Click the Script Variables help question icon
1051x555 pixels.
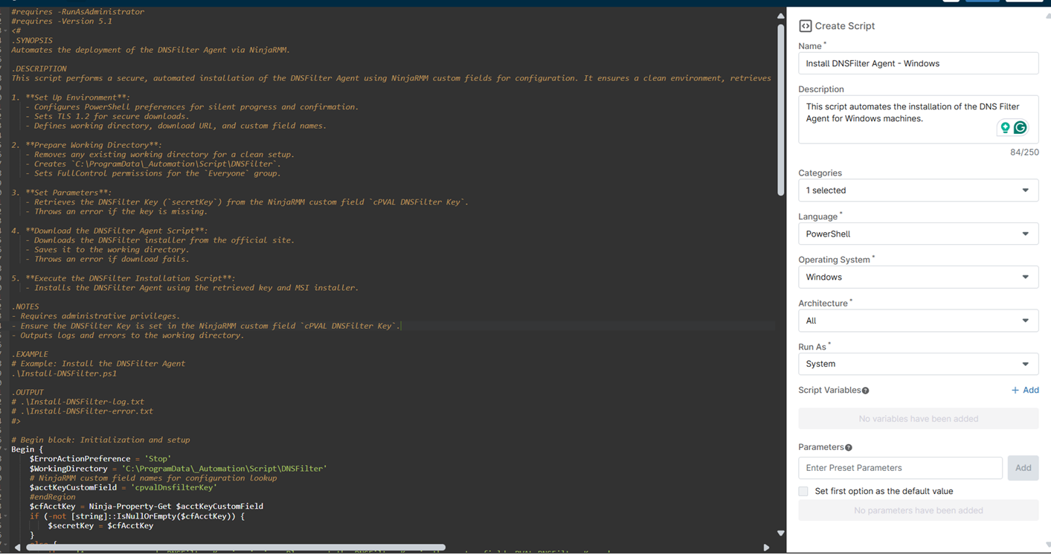[x=864, y=389]
